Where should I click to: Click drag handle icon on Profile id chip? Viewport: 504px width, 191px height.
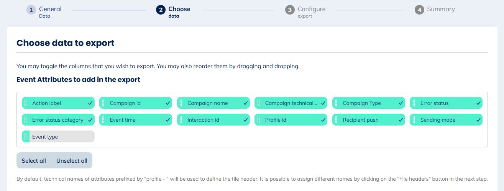pos(258,120)
